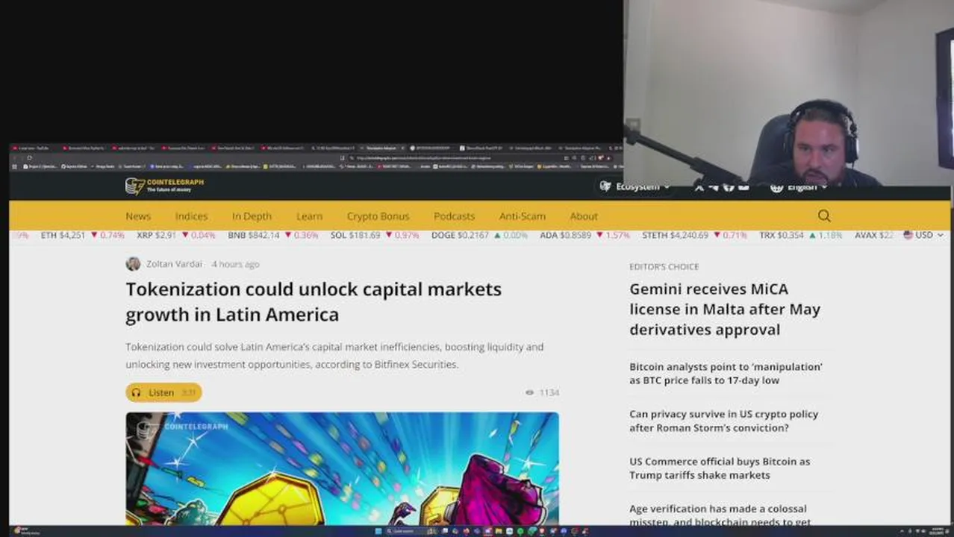Click the BNB $842.14 ticker entry
The height and width of the screenshot is (537, 954).
click(x=273, y=235)
